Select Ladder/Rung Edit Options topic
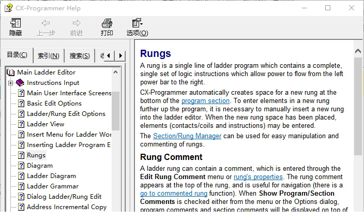 pyautogui.click(x=66, y=113)
